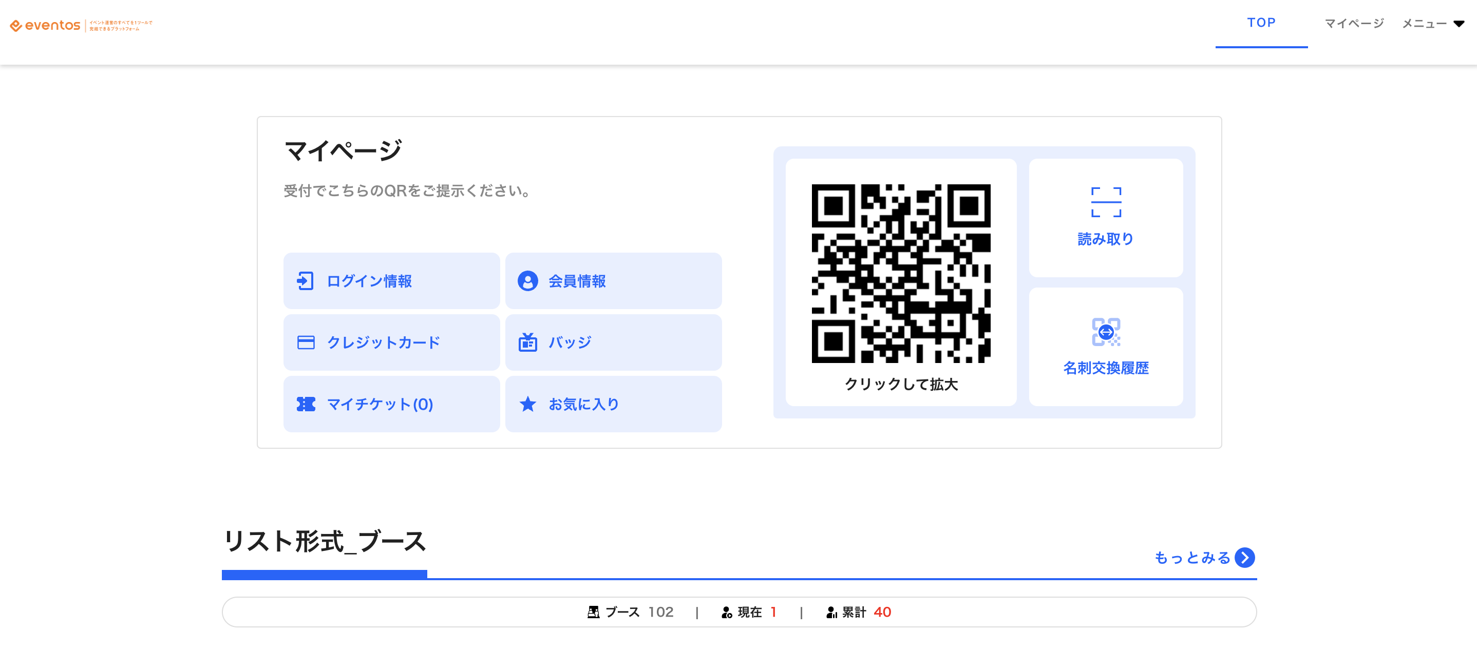Click the もっとみる arrow circle icon
Image resolution: width=1477 pixels, height=649 pixels.
click(x=1245, y=557)
